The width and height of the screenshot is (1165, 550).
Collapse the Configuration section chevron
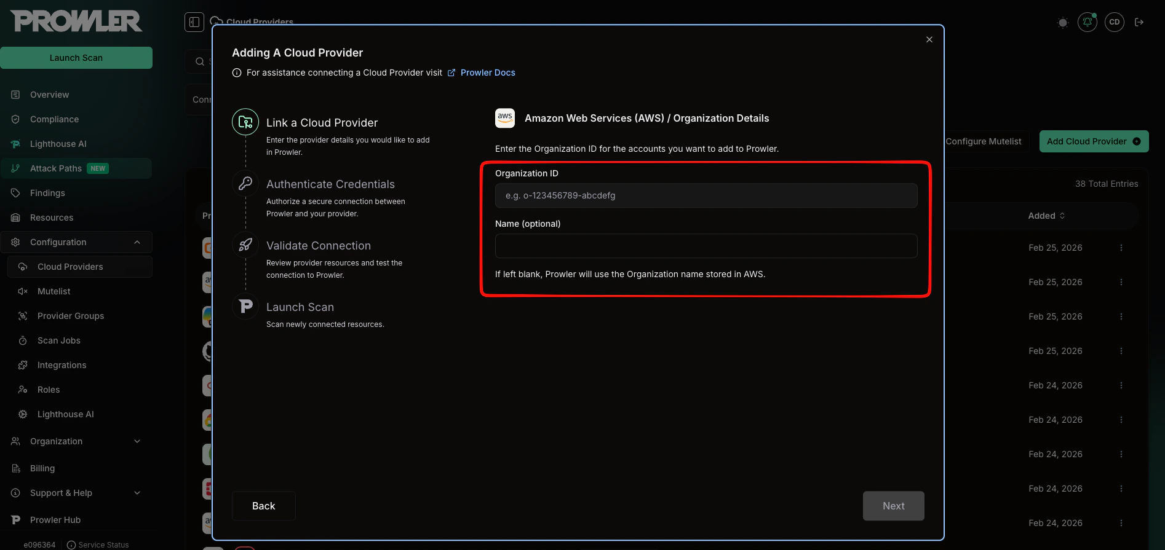[137, 242]
